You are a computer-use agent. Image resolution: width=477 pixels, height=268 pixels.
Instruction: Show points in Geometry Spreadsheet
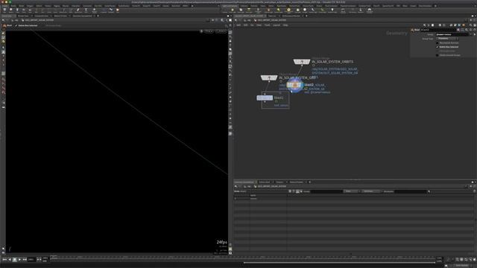point(290,191)
